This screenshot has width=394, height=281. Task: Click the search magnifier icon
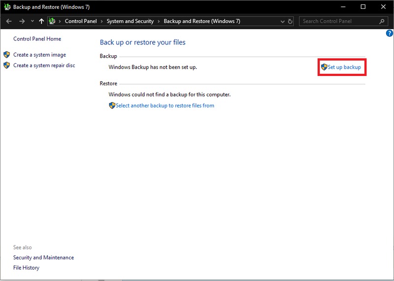point(382,21)
